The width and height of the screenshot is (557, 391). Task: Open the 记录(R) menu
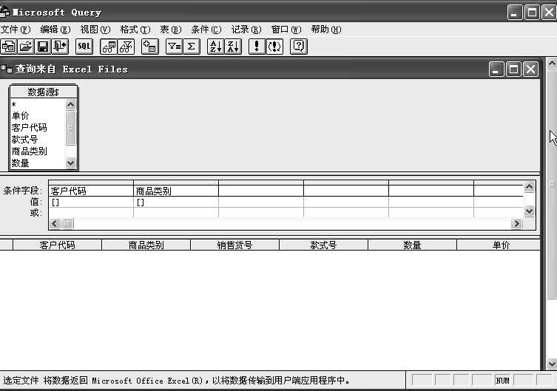pyautogui.click(x=246, y=30)
